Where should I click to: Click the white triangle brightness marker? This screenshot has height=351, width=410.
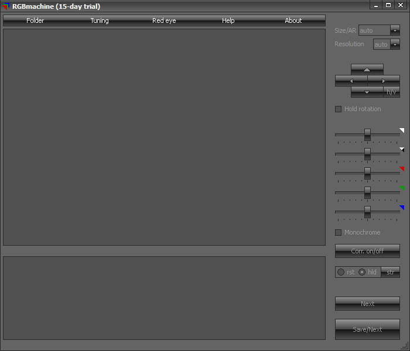[402, 130]
